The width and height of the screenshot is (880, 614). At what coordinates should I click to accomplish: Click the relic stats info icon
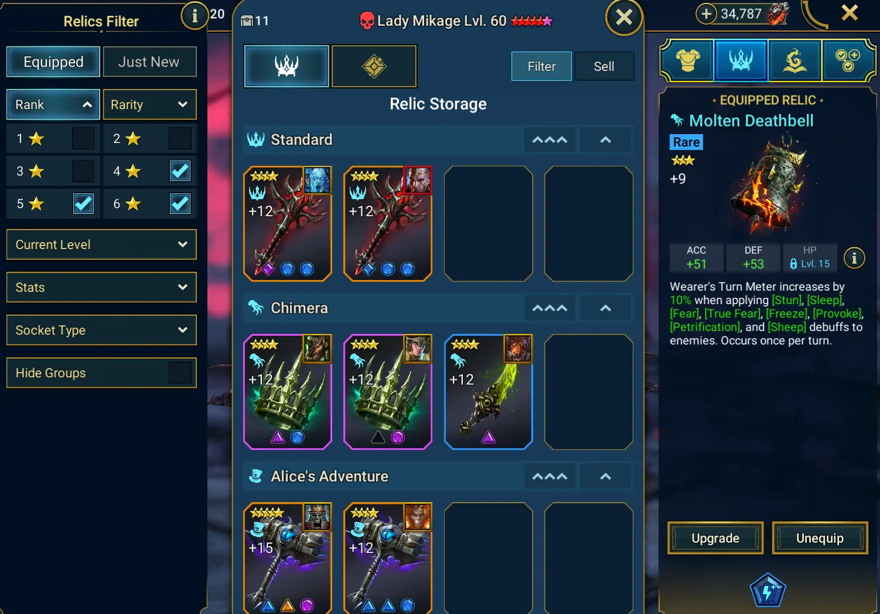pyautogui.click(x=854, y=258)
